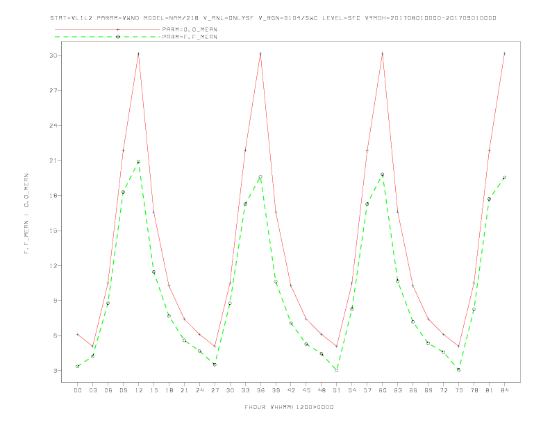This screenshot has width=550, height=425.
Task: Click x-axis forecast hour label 30
Action: [230, 390]
